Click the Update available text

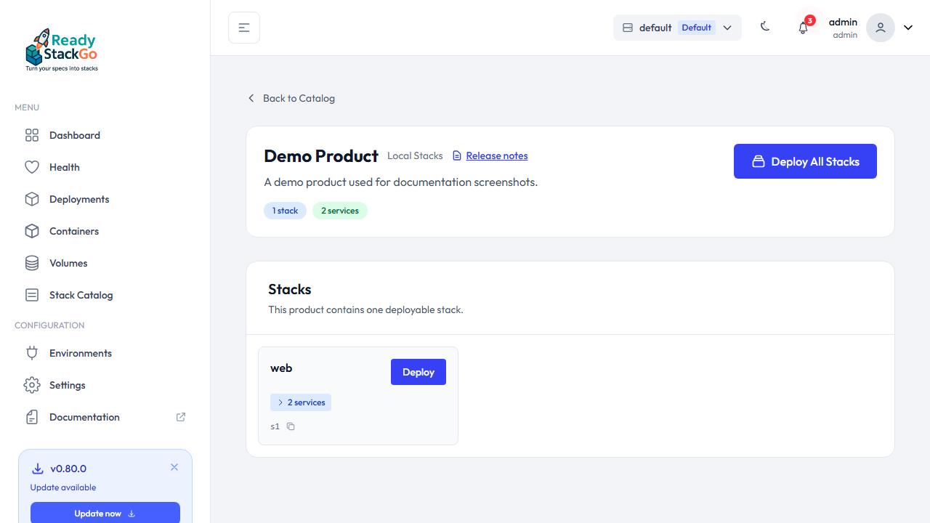tap(63, 487)
